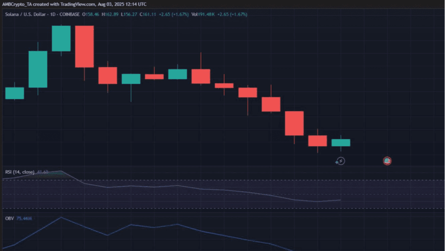
Task: Select the OBV indicator label
Action: pyautogui.click(x=9, y=219)
